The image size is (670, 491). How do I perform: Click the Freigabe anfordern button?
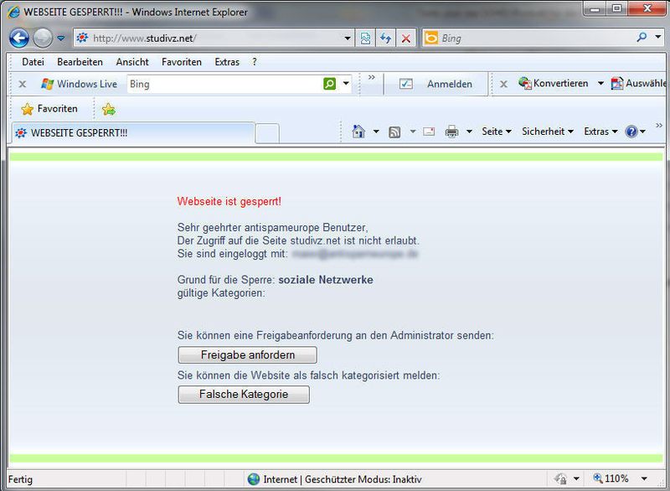pos(247,354)
